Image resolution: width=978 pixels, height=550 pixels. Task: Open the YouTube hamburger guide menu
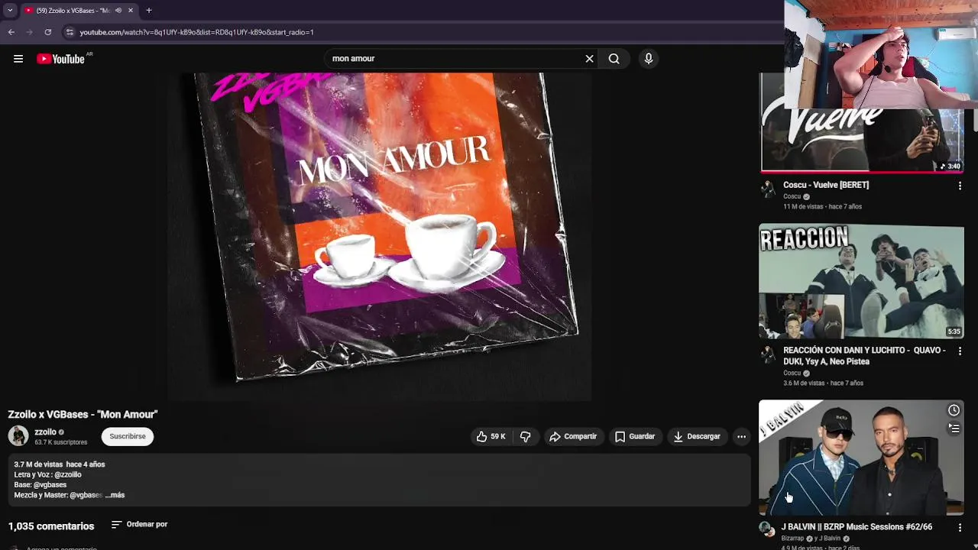coord(18,59)
